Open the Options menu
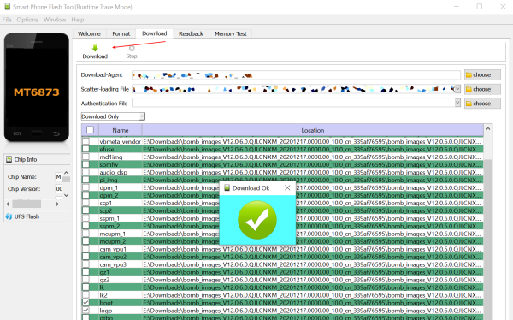Image resolution: width=513 pixels, height=320 pixels. click(27, 20)
